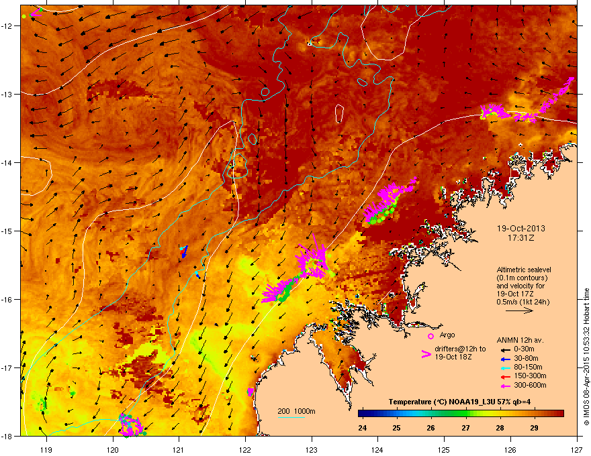Click the 'Altimetric sealevel' text
Screen dimensions: 591x456
(x=524, y=270)
